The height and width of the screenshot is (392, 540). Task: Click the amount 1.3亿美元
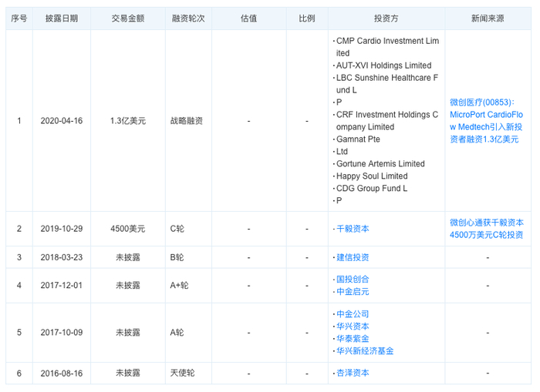(128, 121)
